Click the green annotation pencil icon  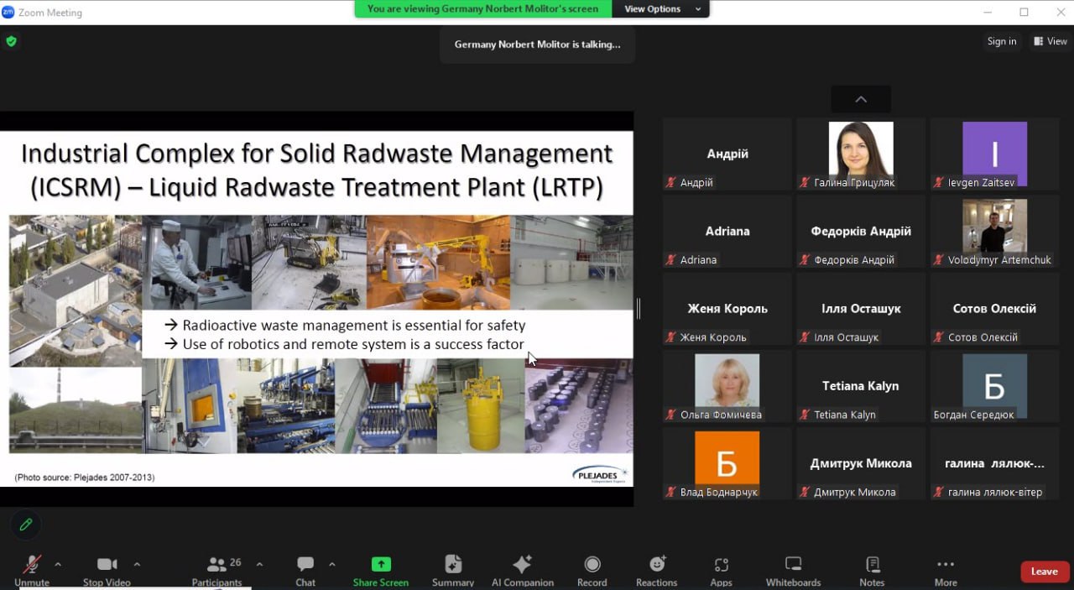pos(26,525)
